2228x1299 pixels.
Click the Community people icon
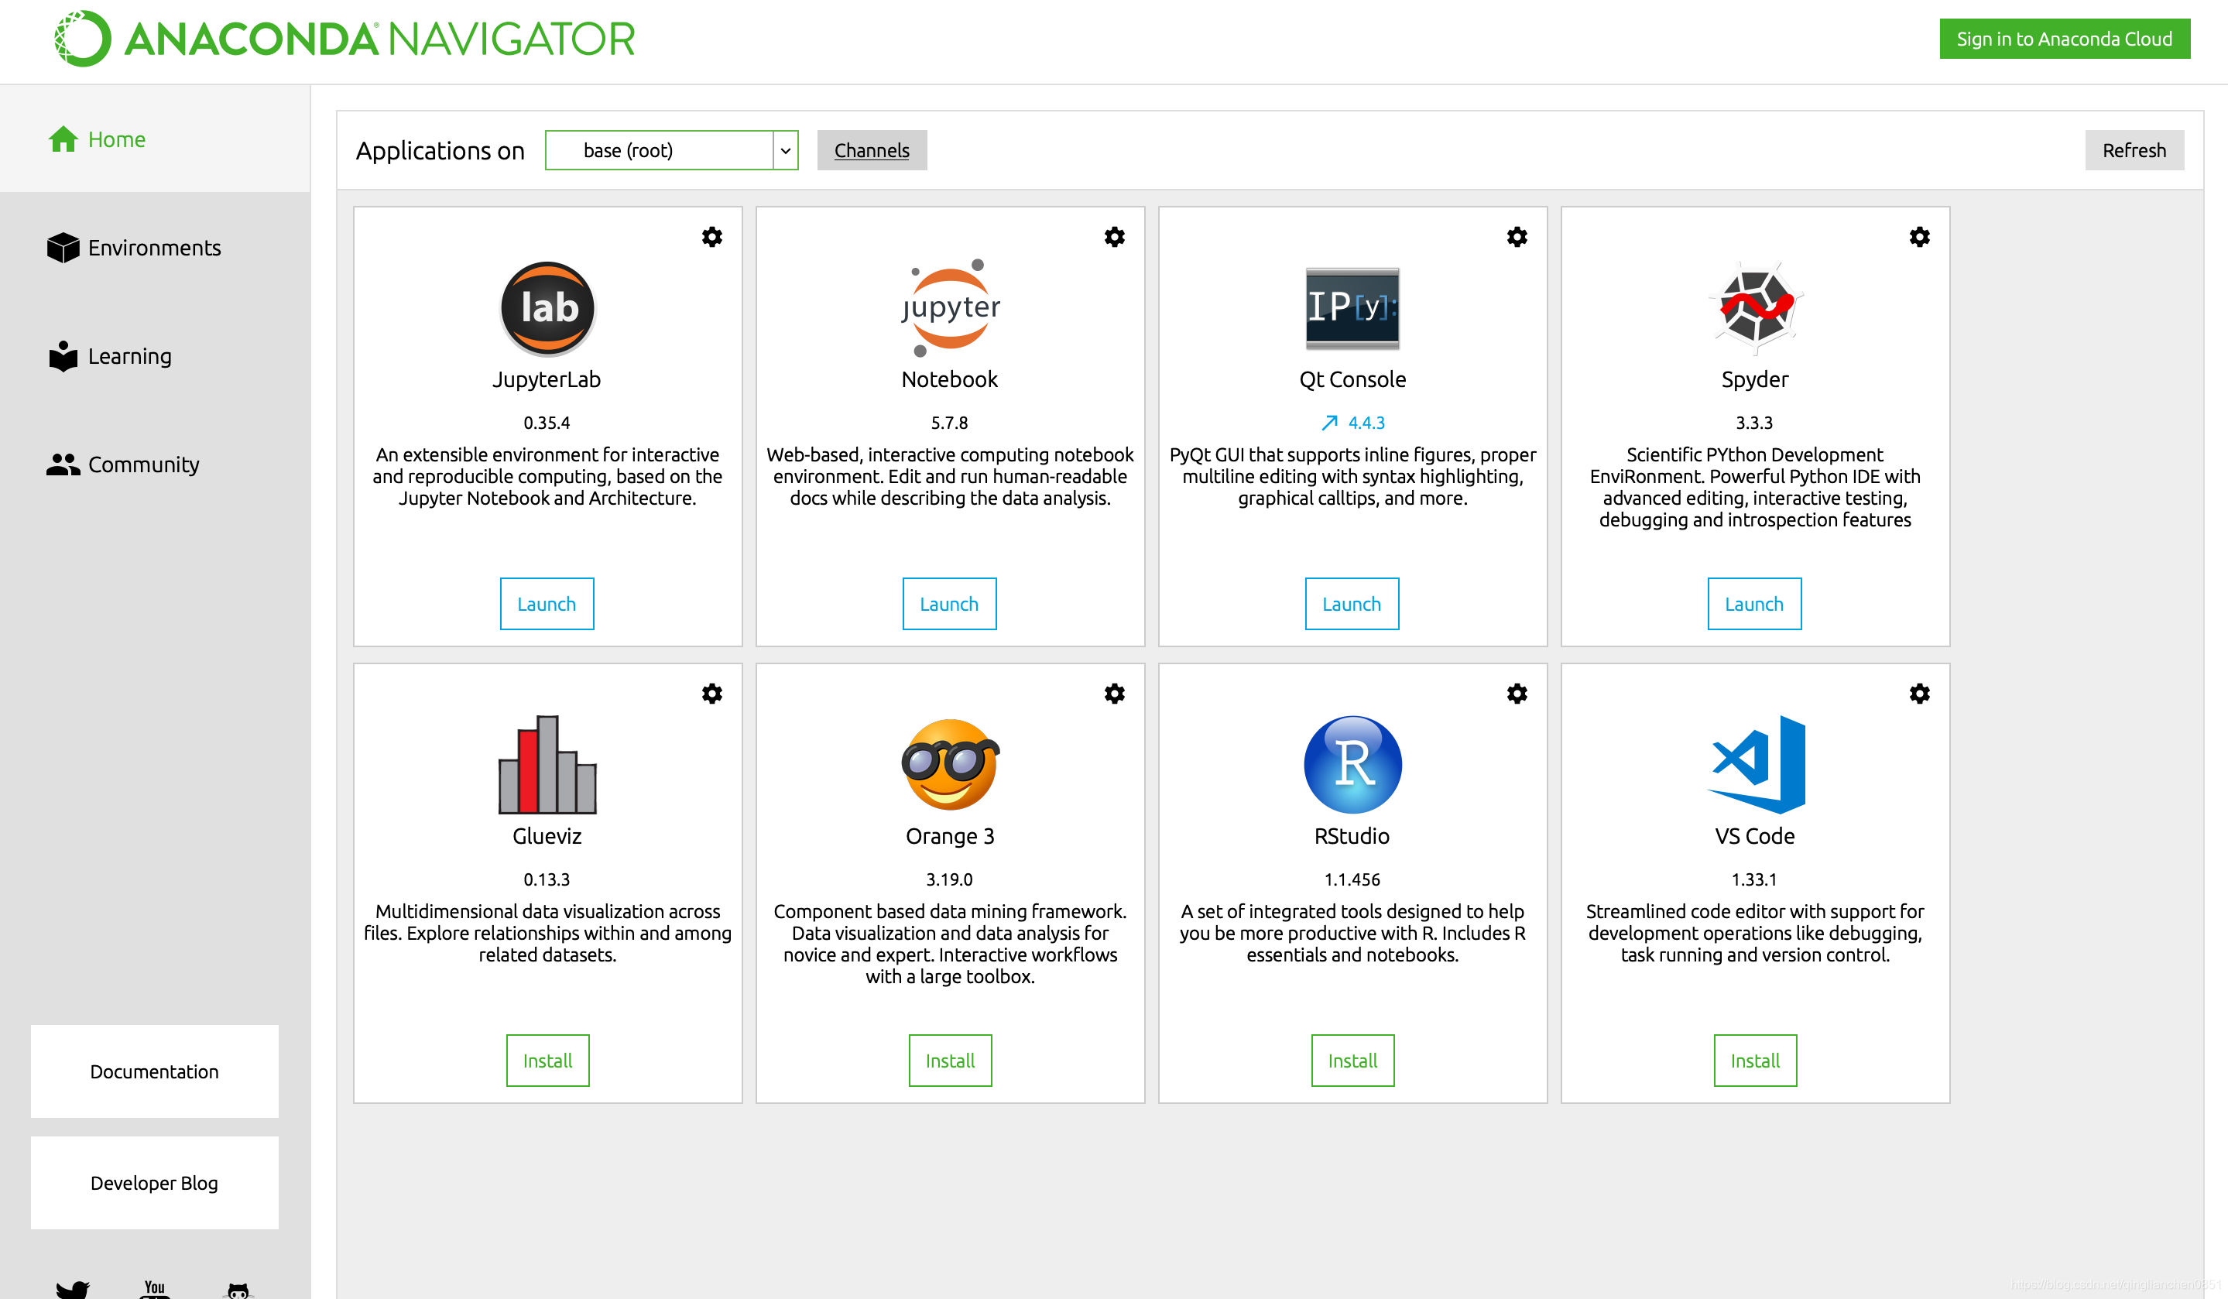pyautogui.click(x=63, y=464)
